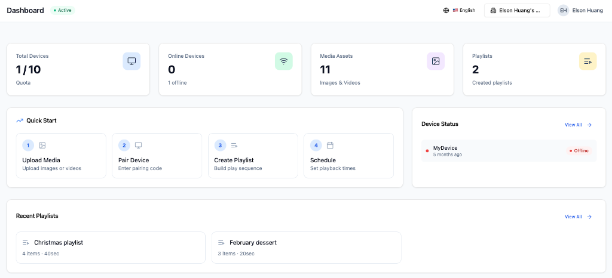Click the Active status badge
Screen dimensions: 612x278
pos(62,11)
